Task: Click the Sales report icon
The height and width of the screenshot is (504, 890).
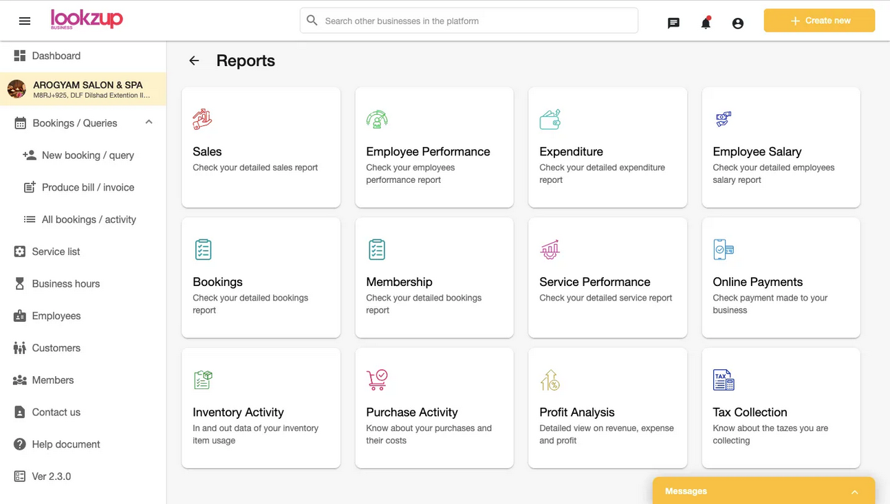Action: pos(202,119)
